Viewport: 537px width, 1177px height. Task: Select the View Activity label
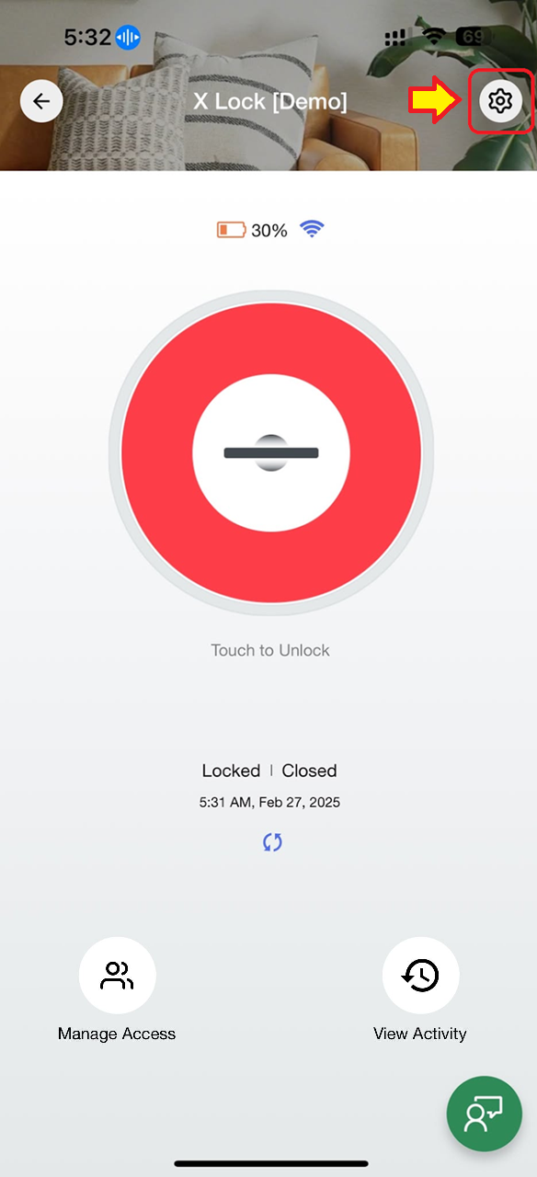420,1034
